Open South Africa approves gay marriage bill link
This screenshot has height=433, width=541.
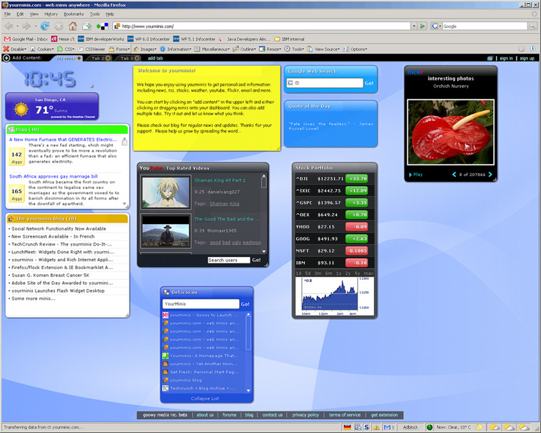click(54, 176)
